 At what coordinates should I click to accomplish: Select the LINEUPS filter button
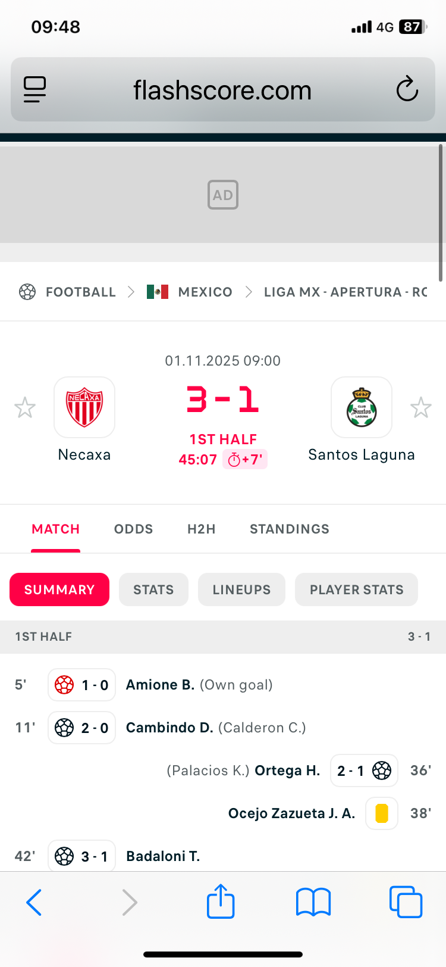(x=241, y=589)
